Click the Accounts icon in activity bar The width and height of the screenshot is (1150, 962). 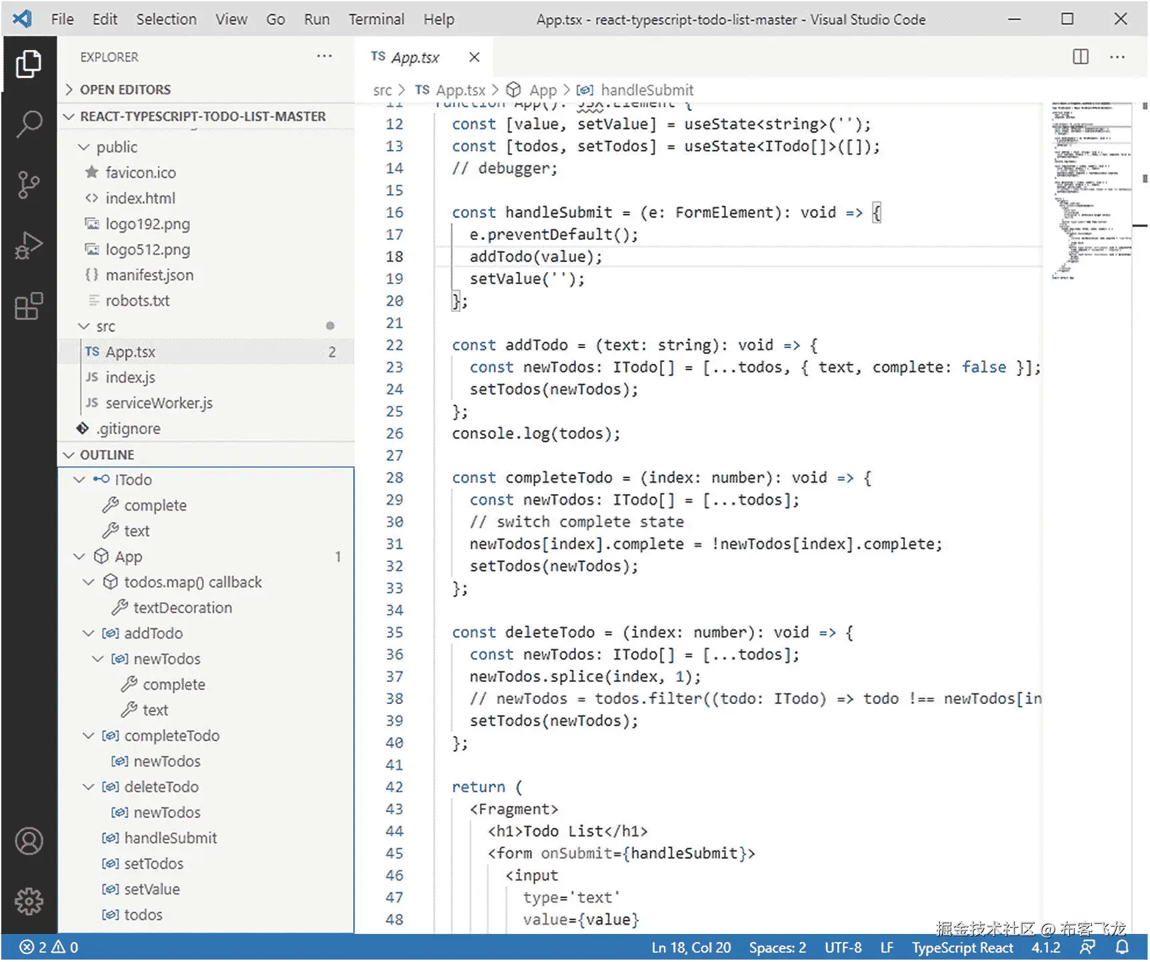29,841
